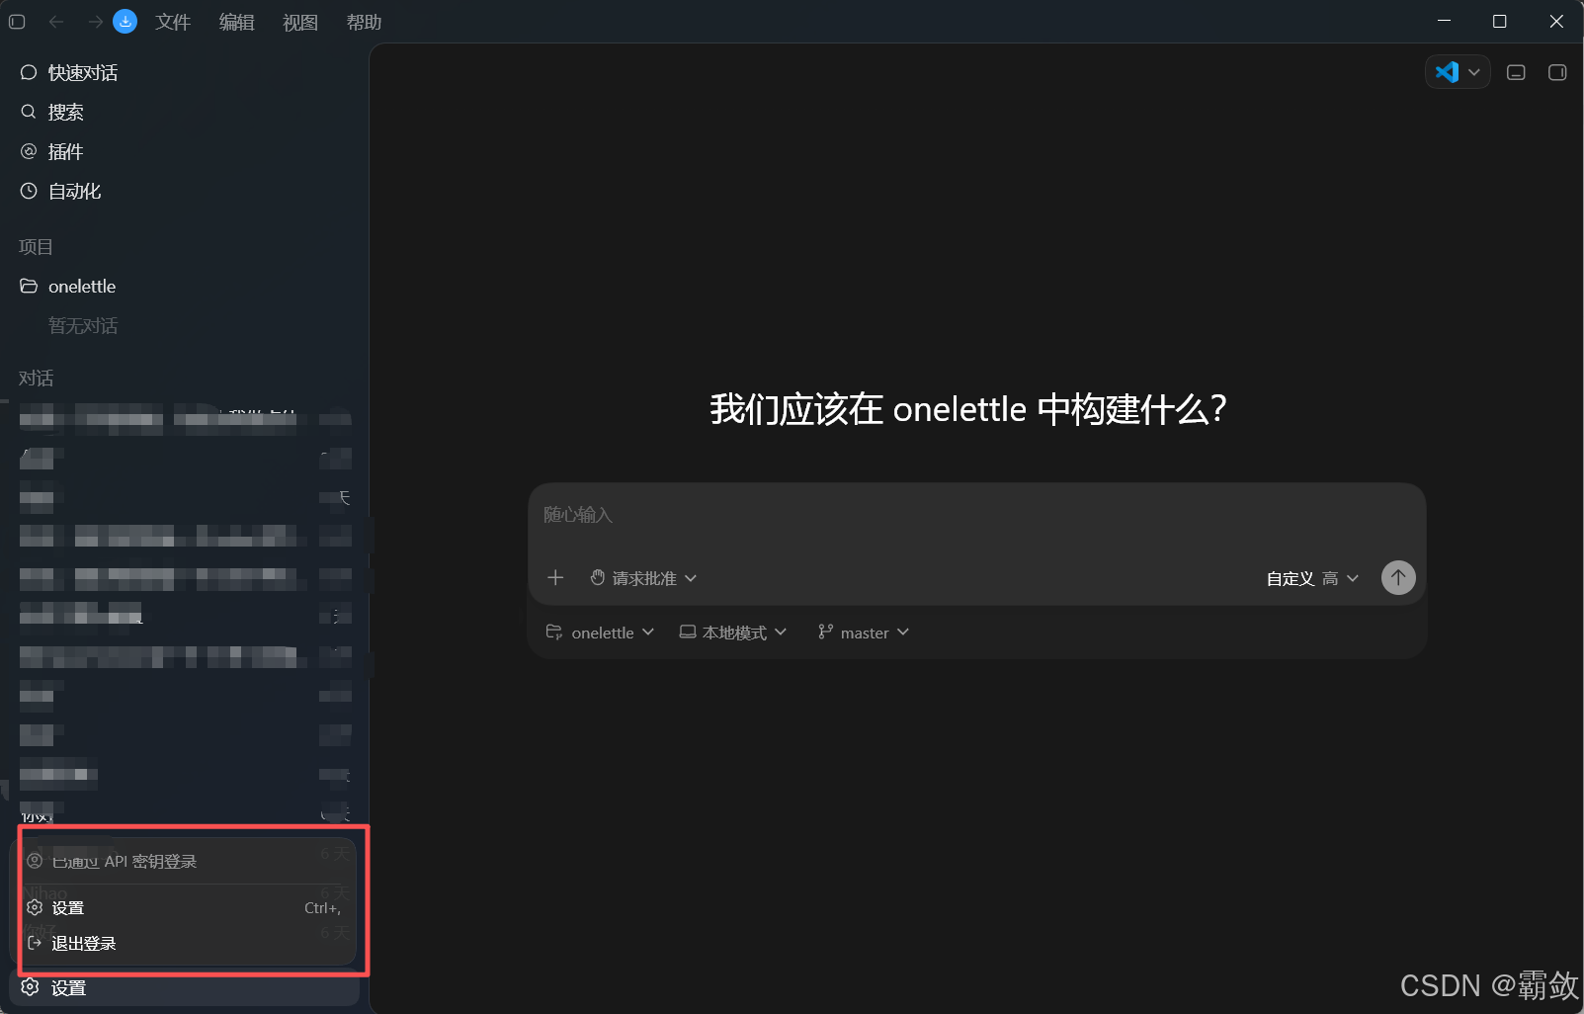Maximize the application window
Screen dimensions: 1584x1014
(x=1499, y=21)
